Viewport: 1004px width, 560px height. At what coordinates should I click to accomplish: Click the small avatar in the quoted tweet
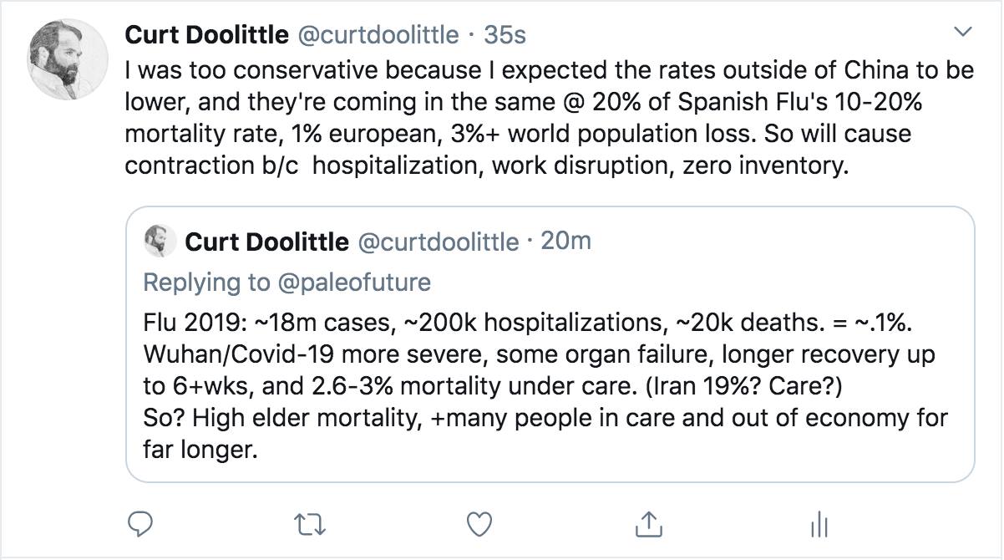(159, 242)
